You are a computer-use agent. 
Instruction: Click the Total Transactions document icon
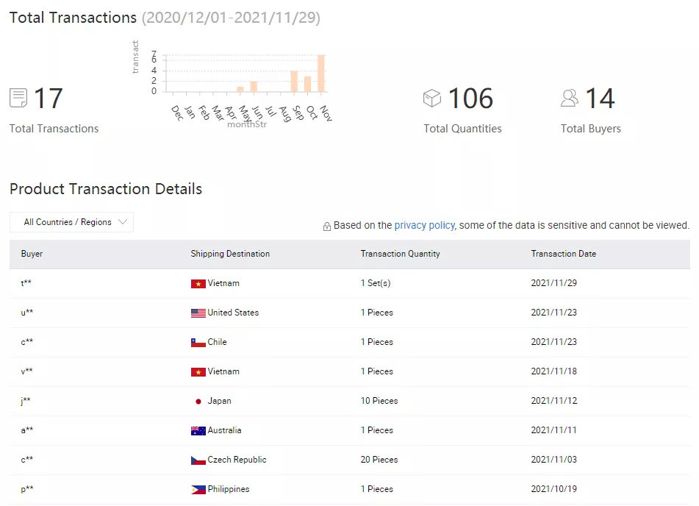(18, 98)
